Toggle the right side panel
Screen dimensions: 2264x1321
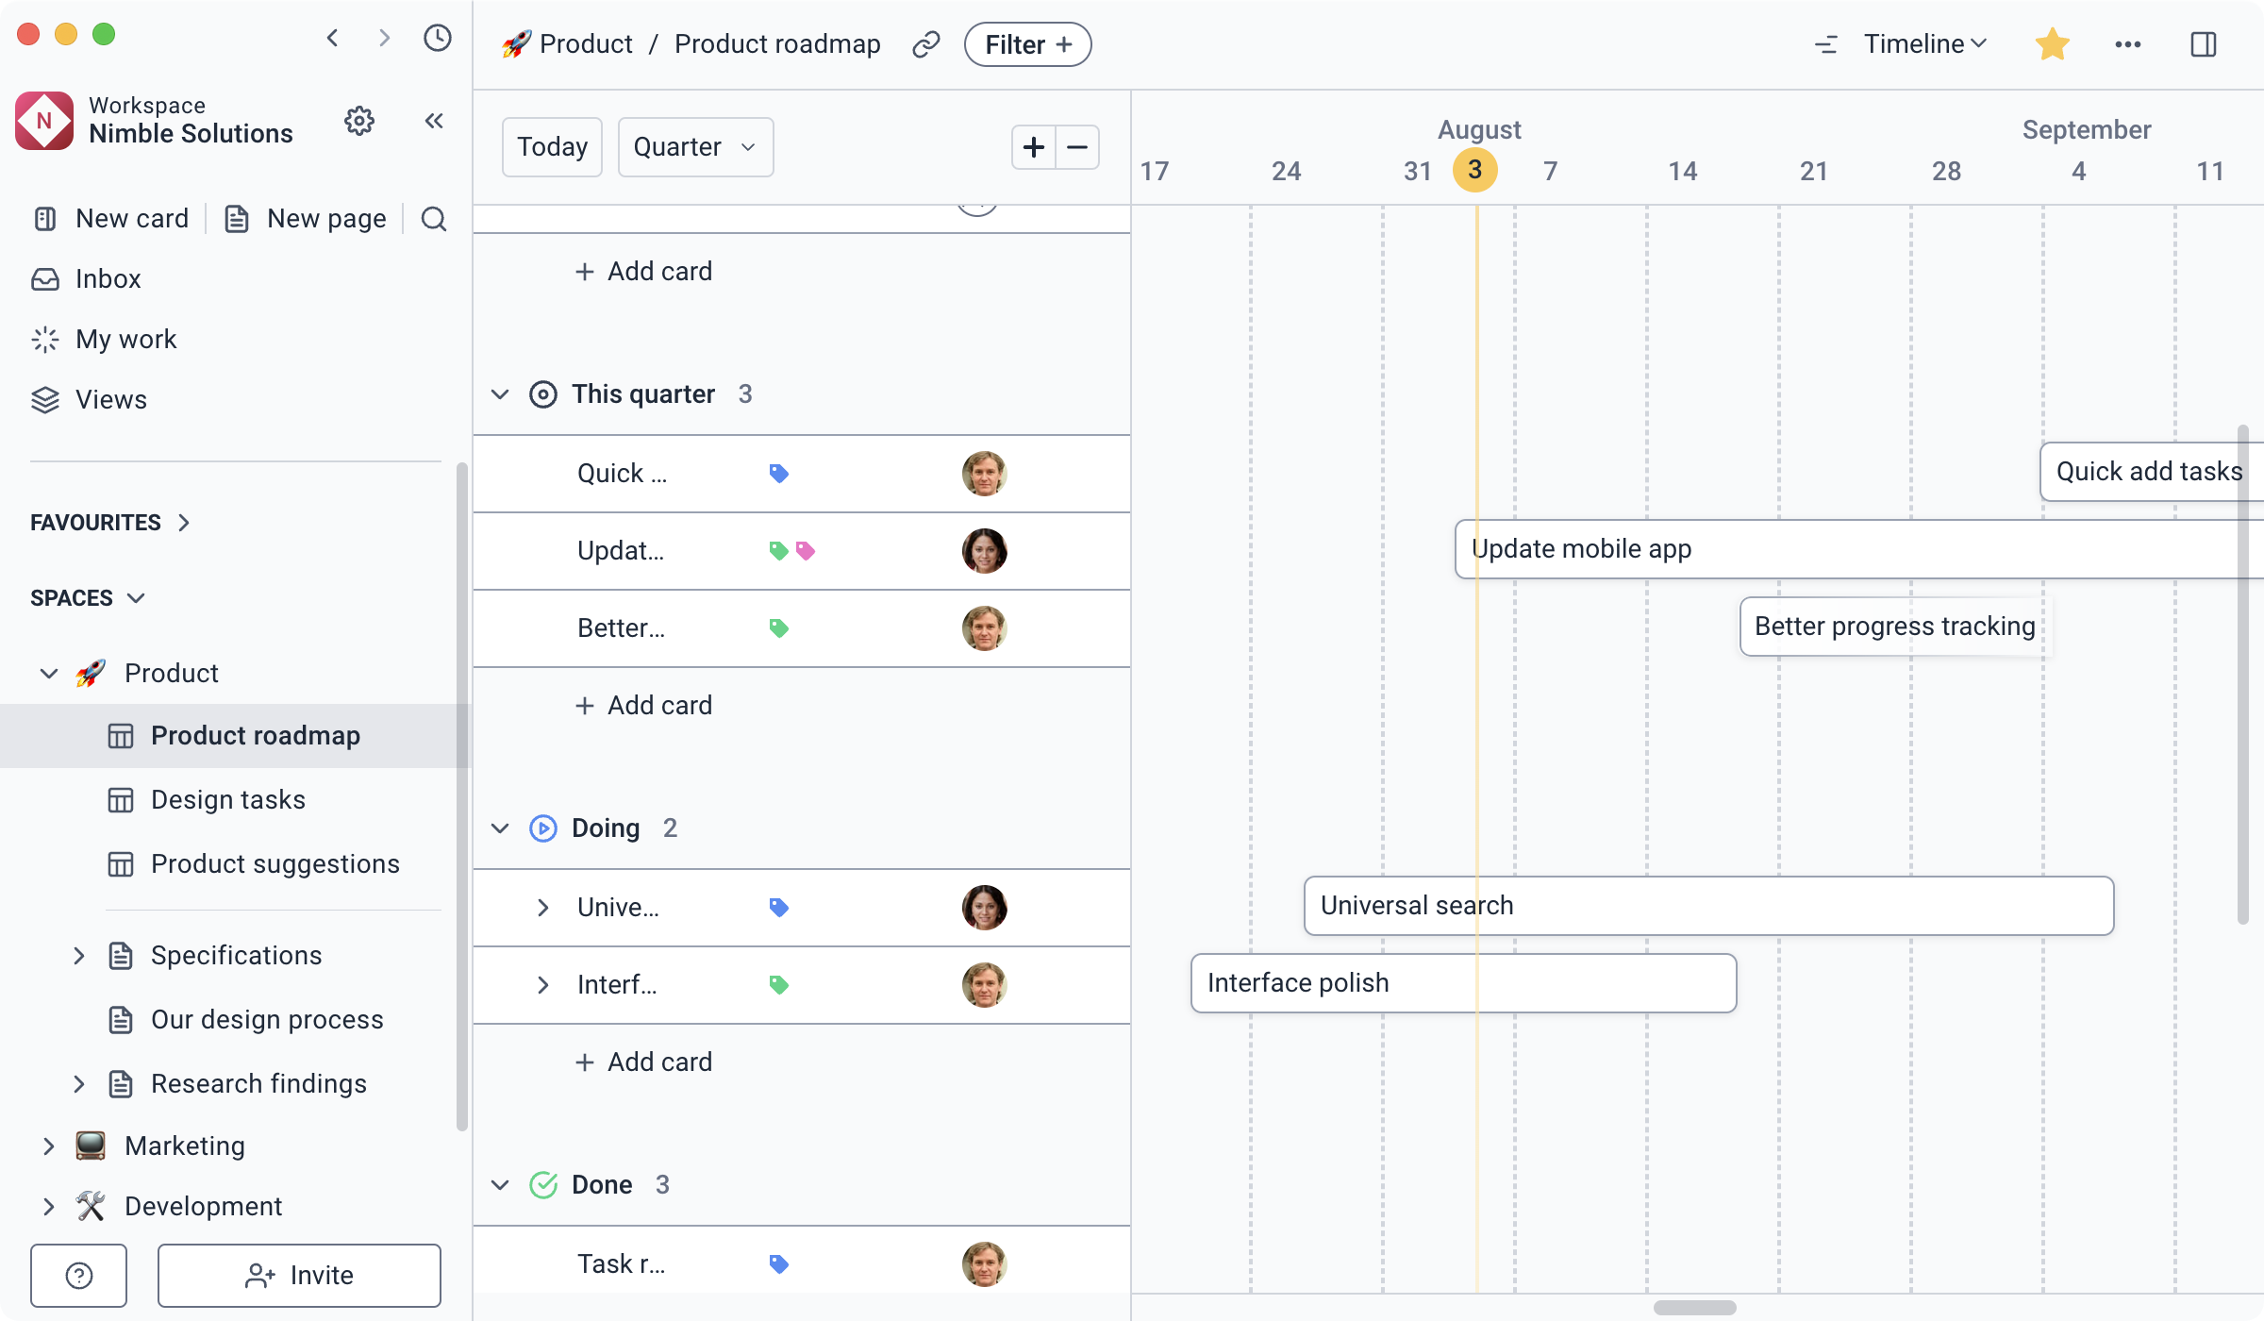click(2205, 43)
